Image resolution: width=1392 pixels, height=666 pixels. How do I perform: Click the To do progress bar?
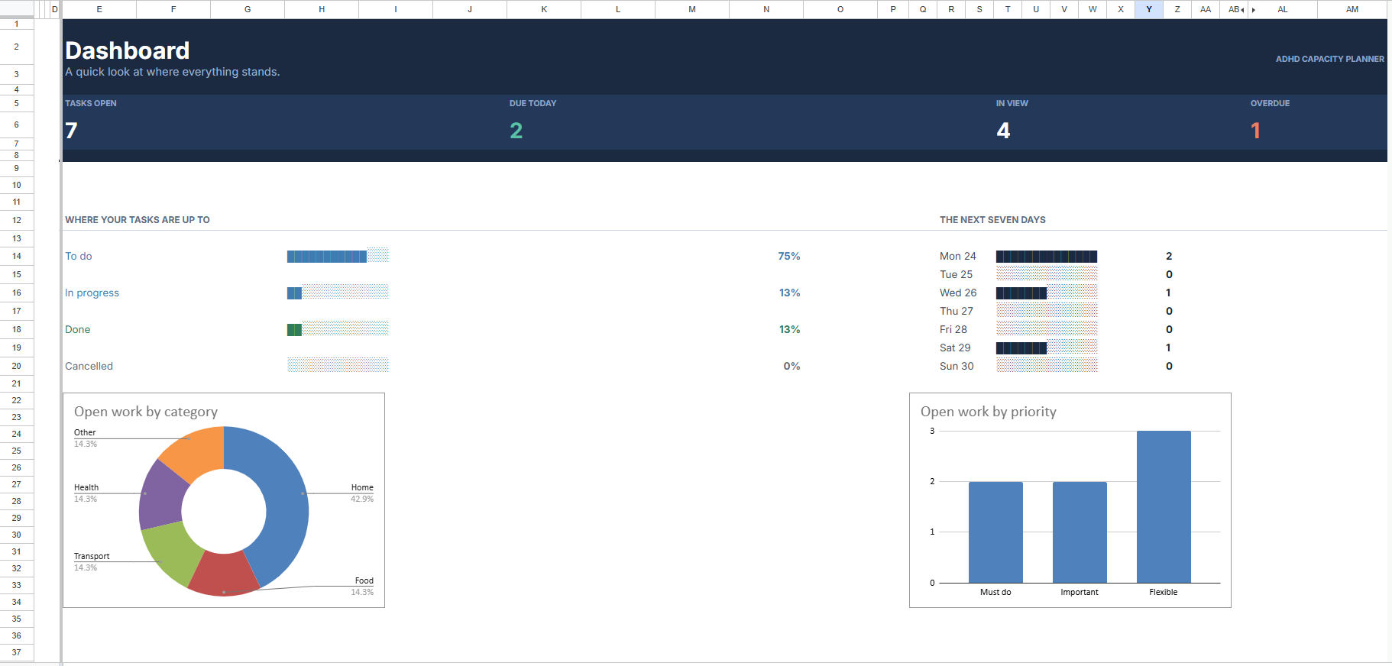tap(338, 256)
